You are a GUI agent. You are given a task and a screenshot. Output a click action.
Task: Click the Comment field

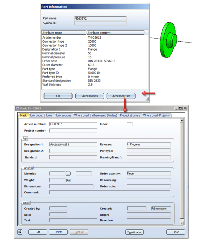[x=109, y=192]
